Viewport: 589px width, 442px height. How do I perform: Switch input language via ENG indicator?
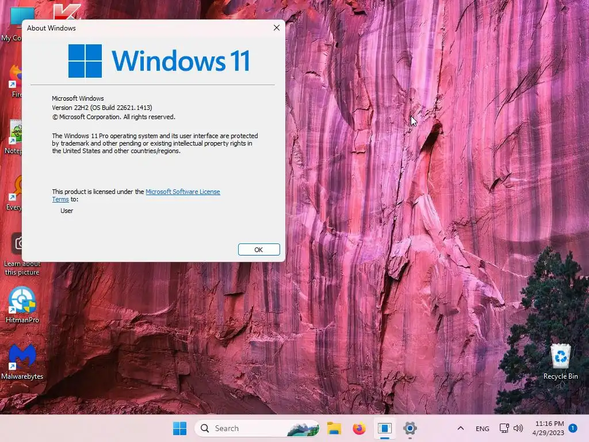(x=483, y=428)
